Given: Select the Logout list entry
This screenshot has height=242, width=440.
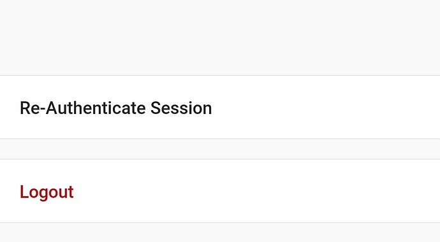Looking at the screenshot, I should pos(220,191).
